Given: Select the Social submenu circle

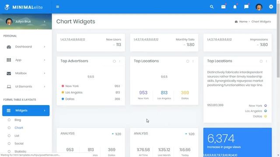Looking at the screenshot, I should point(9,143).
